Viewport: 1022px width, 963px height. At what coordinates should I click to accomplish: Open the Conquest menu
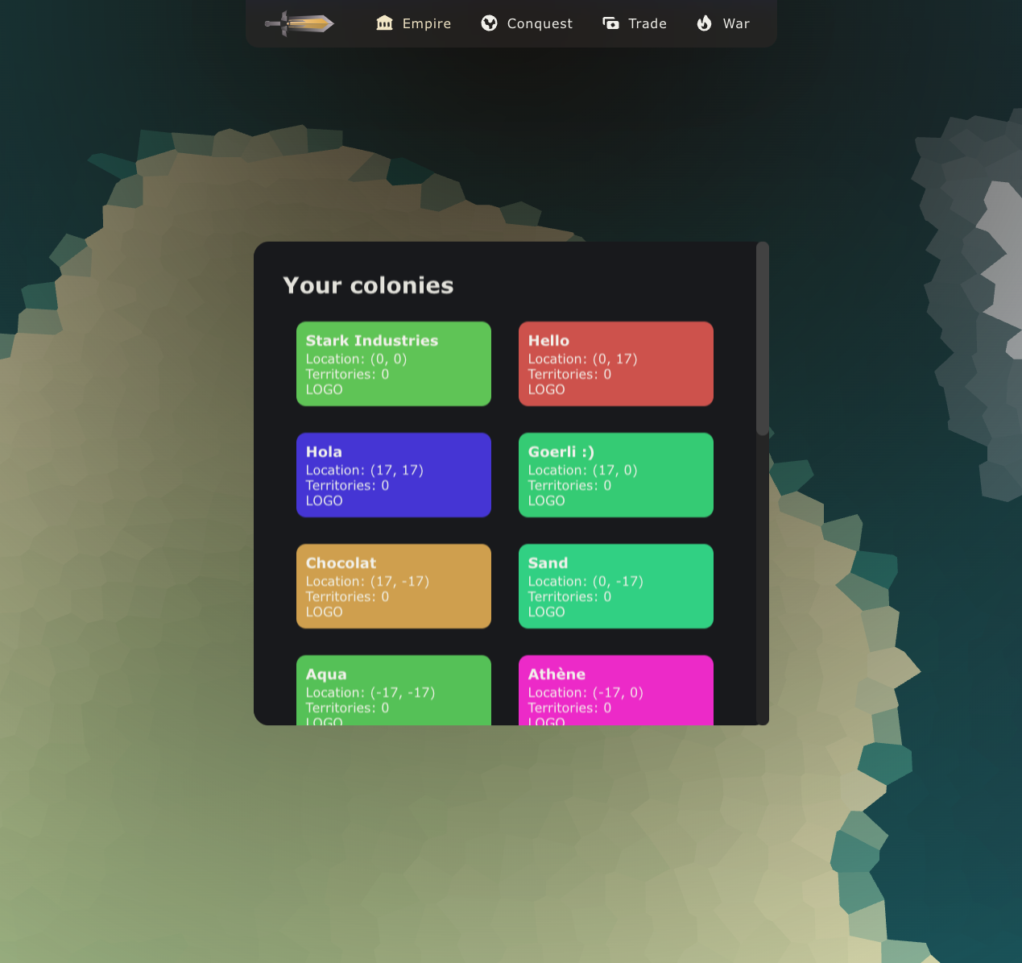(527, 23)
